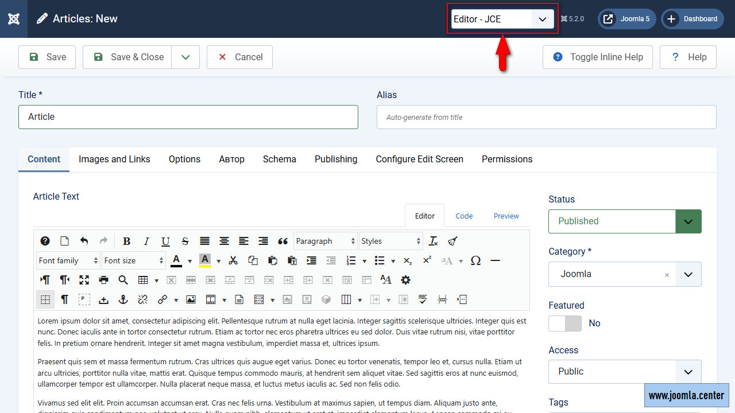Open the Styles dropdown
The height and width of the screenshot is (413, 735).
391,241
